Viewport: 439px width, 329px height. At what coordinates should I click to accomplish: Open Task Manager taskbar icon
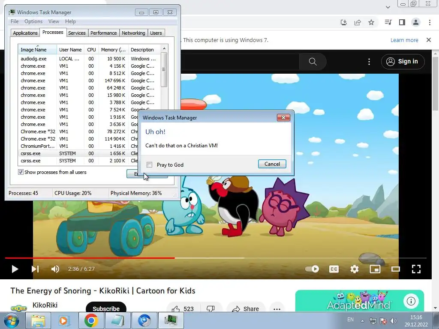coord(171,320)
